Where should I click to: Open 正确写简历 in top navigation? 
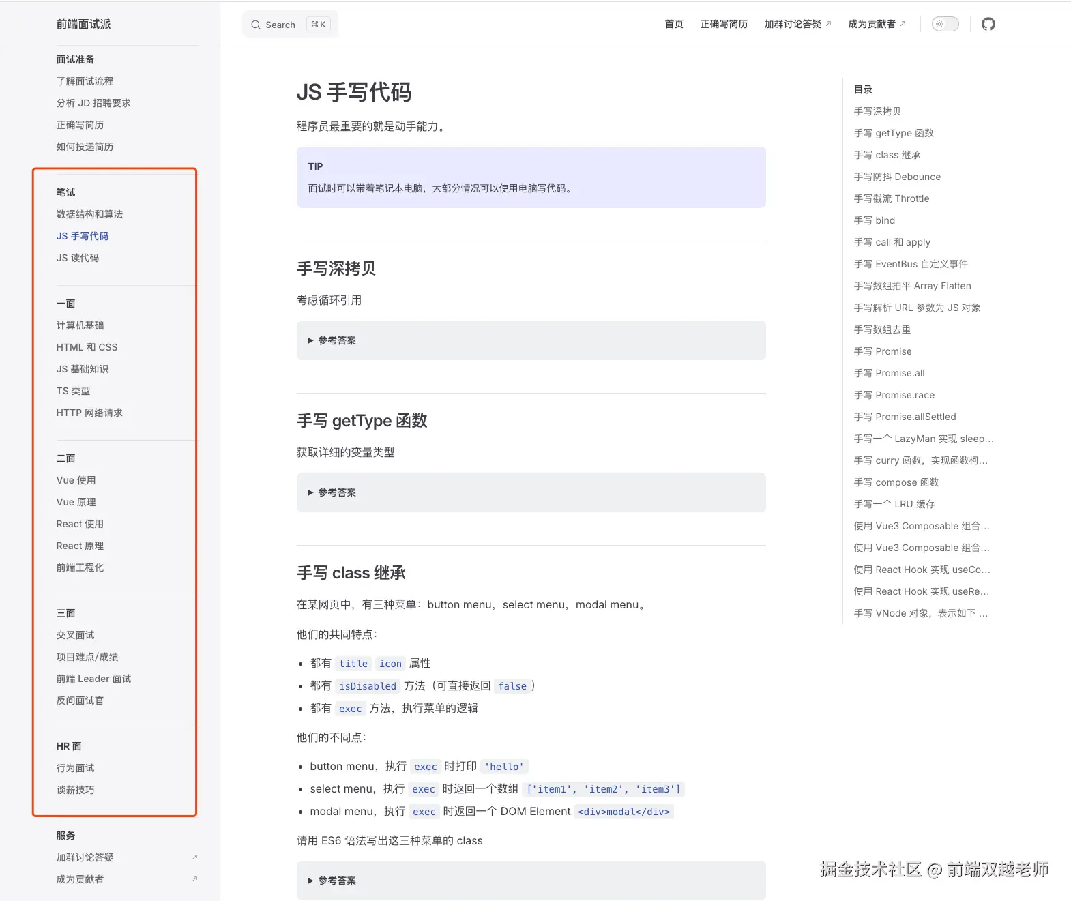pyautogui.click(x=724, y=24)
